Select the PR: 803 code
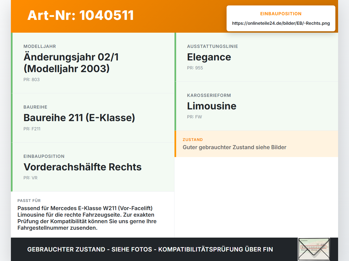The width and height of the screenshot is (349, 261). [31, 80]
